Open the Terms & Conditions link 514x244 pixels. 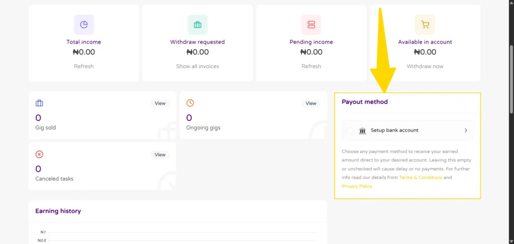tap(420, 178)
